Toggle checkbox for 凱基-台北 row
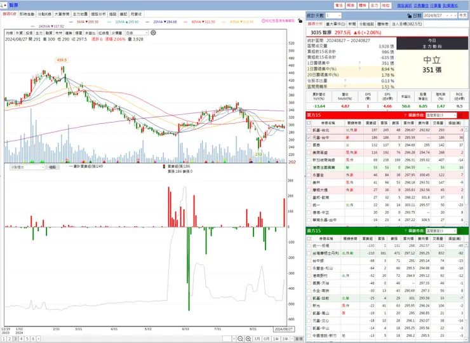This screenshot has height=343, width=470. click(x=309, y=130)
